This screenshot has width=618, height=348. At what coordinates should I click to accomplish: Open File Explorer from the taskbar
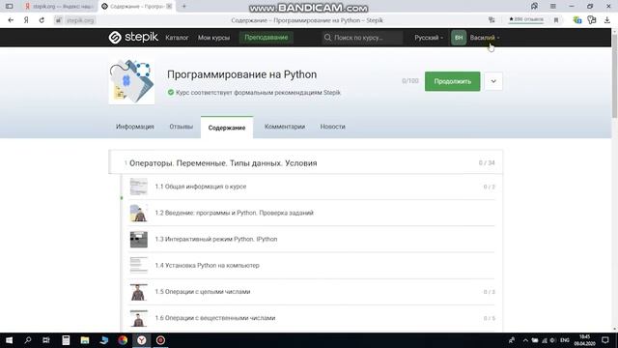pos(85,340)
